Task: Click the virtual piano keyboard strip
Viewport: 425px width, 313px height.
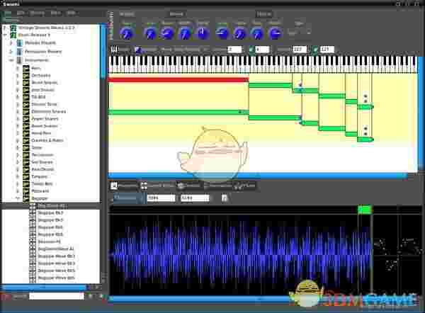Action: [x=262, y=64]
